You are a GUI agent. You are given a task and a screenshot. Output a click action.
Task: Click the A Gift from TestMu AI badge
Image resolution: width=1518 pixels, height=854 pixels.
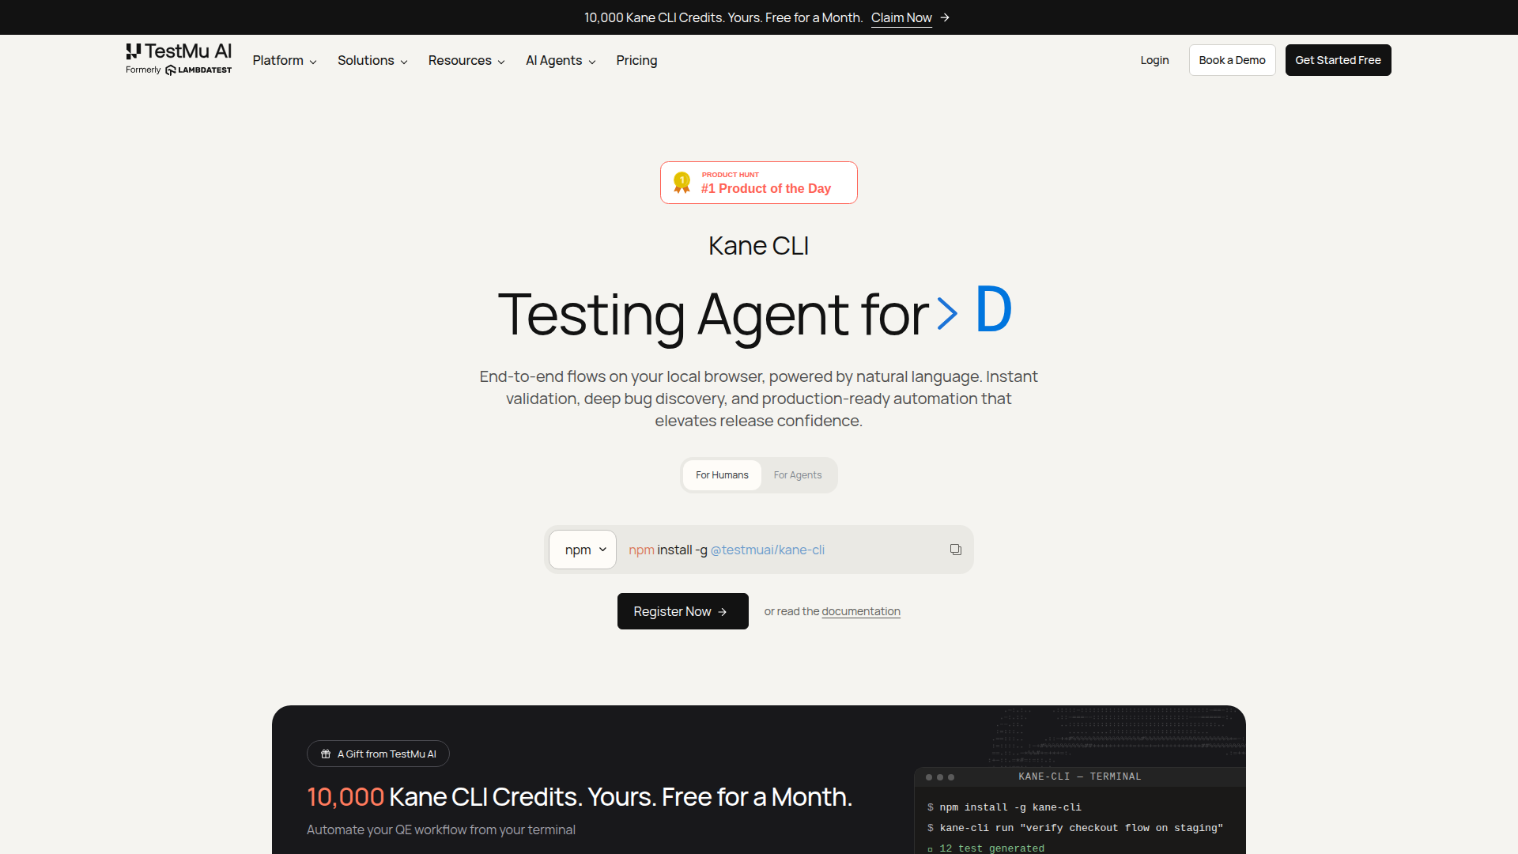click(x=378, y=754)
